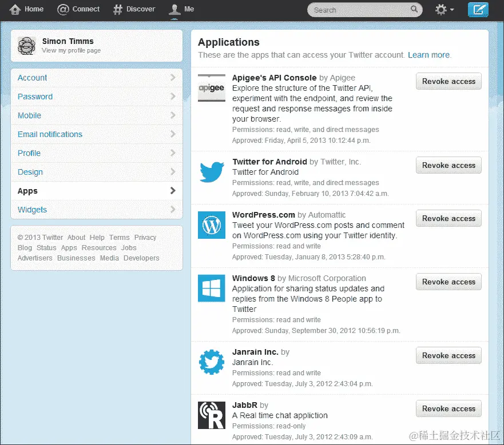The width and height of the screenshot is (504, 445).
Task: Revoke access for Windows 8
Action: click(449, 282)
